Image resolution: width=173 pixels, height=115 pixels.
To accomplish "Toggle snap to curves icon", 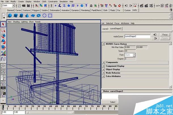I will 106,5.
